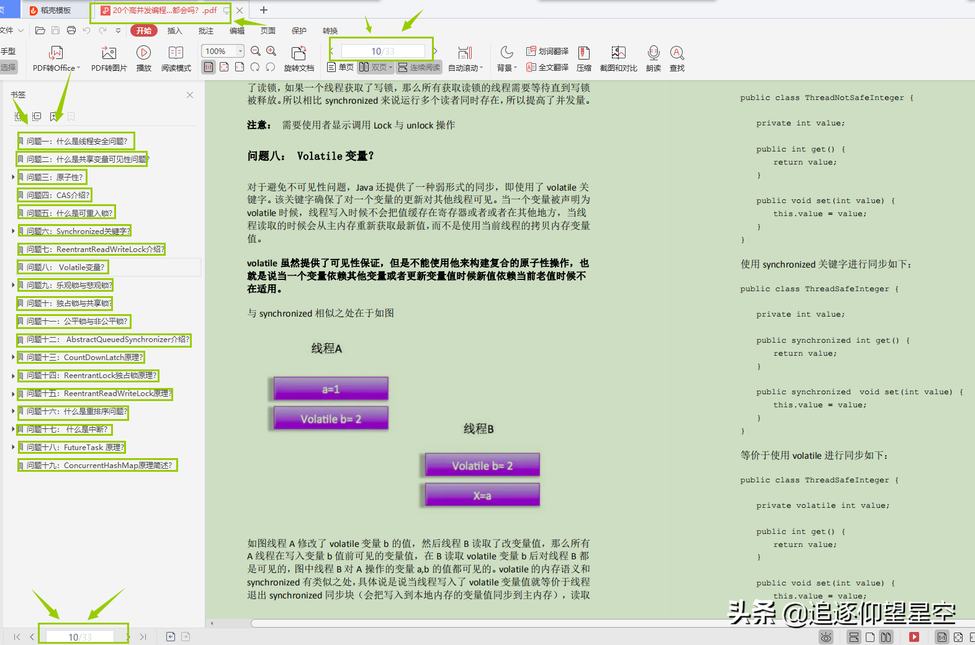Start 播放 slideshow mode
This screenshot has height=645, width=975.
point(143,59)
